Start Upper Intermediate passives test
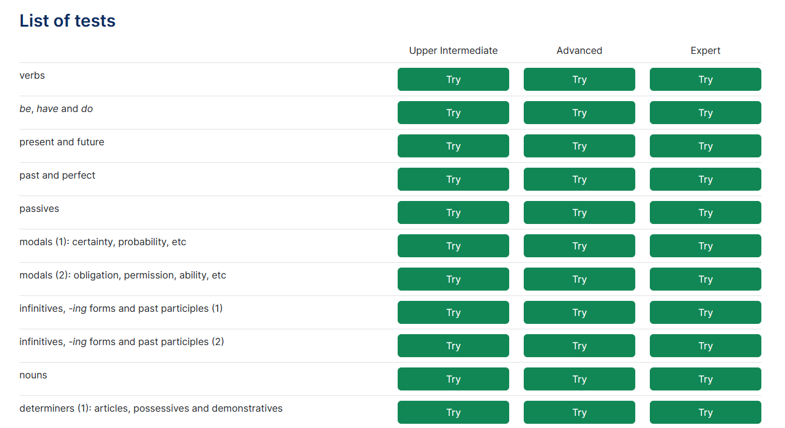 pyautogui.click(x=453, y=212)
